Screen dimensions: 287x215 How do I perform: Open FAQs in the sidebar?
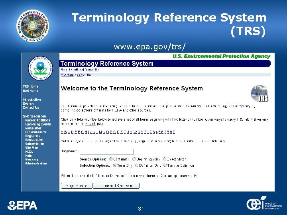click(x=29, y=152)
